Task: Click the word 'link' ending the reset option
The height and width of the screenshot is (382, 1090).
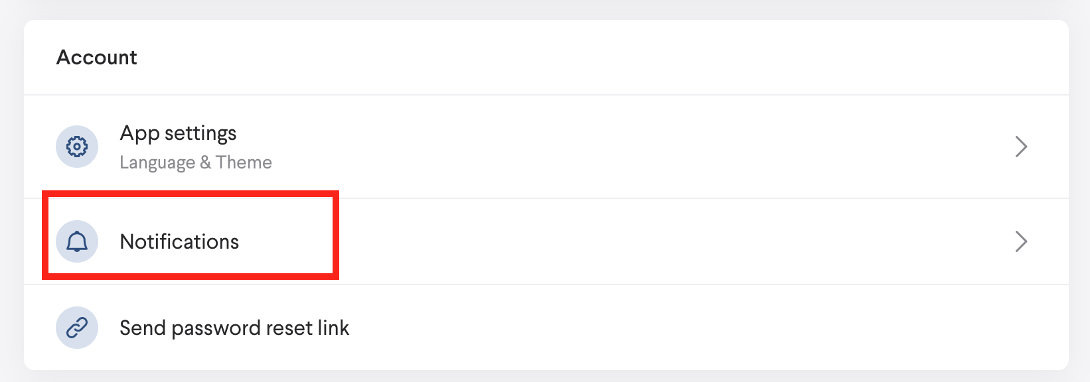Action: (333, 328)
